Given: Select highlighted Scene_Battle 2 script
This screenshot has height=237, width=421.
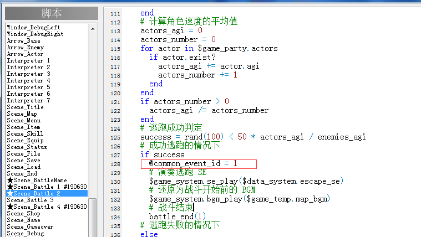Looking at the screenshot, I should pyautogui.click(x=47, y=194).
